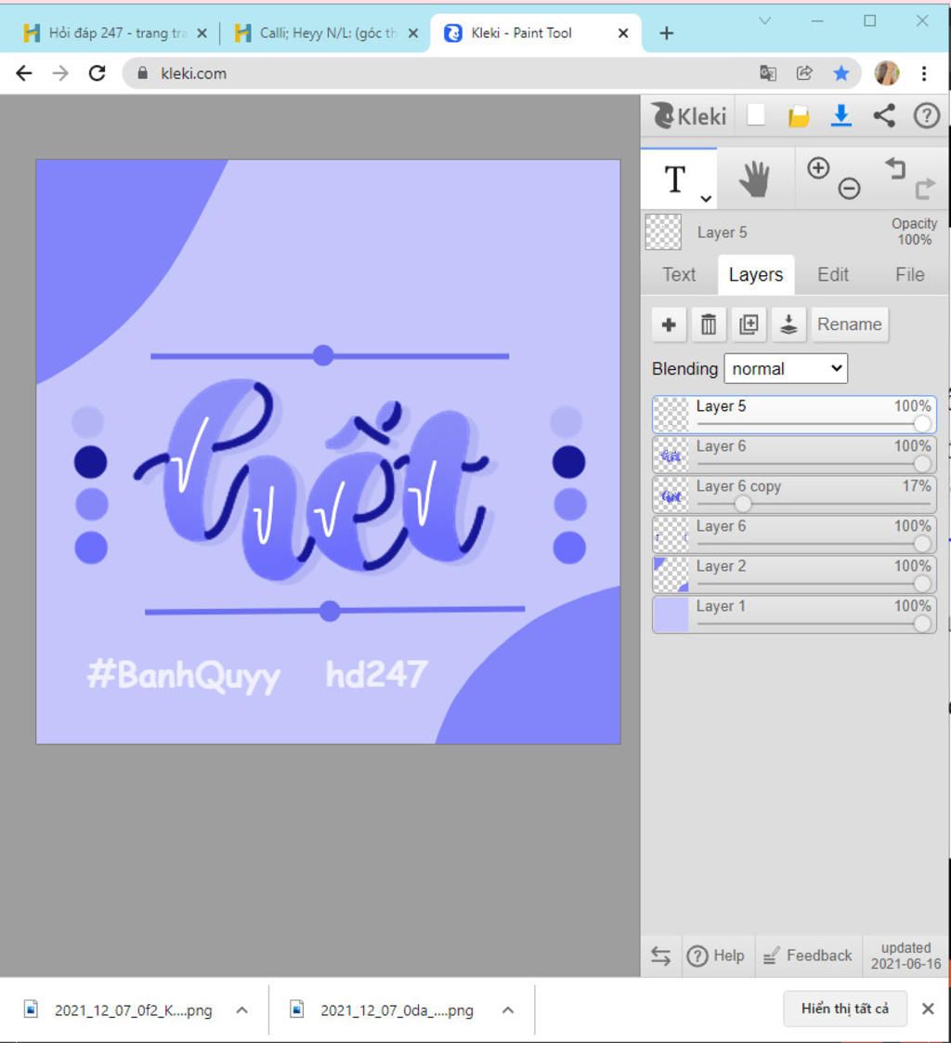Click the 'Hiển thị tất cả' button
The width and height of the screenshot is (951, 1043).
[x=845, y=1009]
